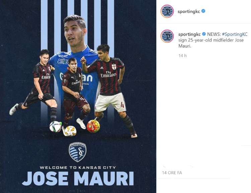251x193 pixels.
Task: Click the caption text mentioning midfielder Jose Mauri
Action: click(211, 43)
